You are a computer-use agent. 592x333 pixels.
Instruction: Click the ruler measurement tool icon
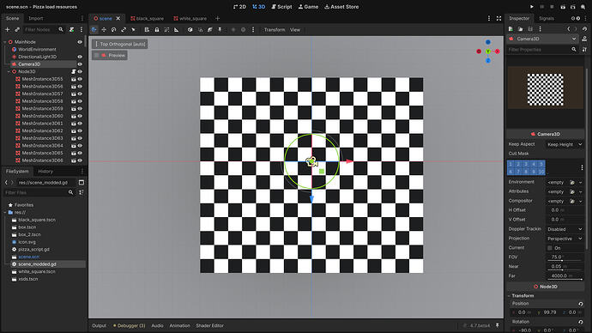click(x=177, y=29)
